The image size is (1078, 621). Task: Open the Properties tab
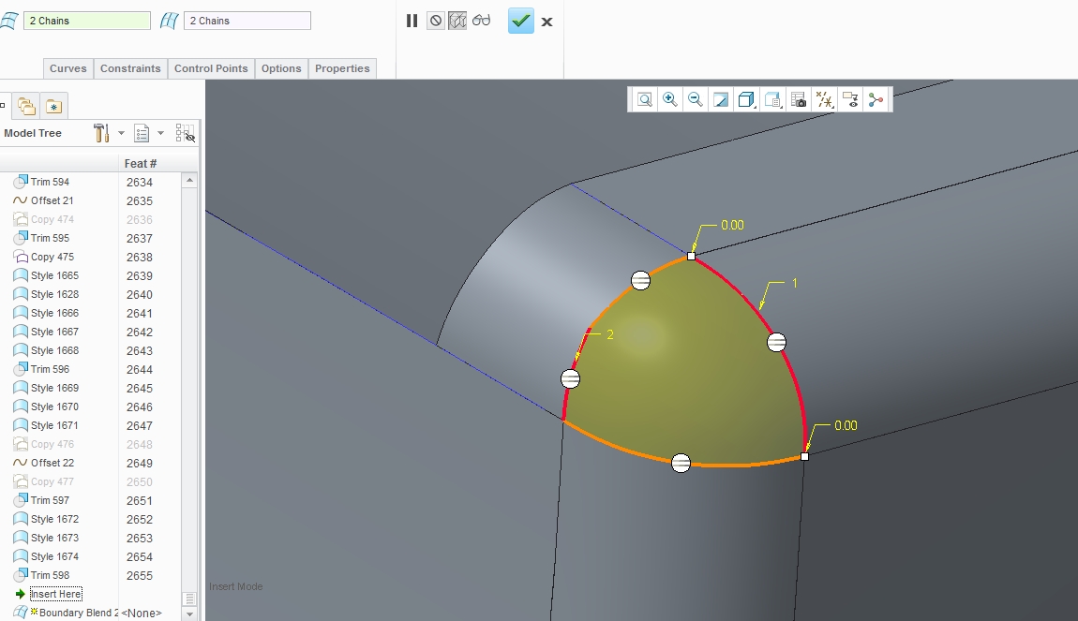[x=342, y=68]
